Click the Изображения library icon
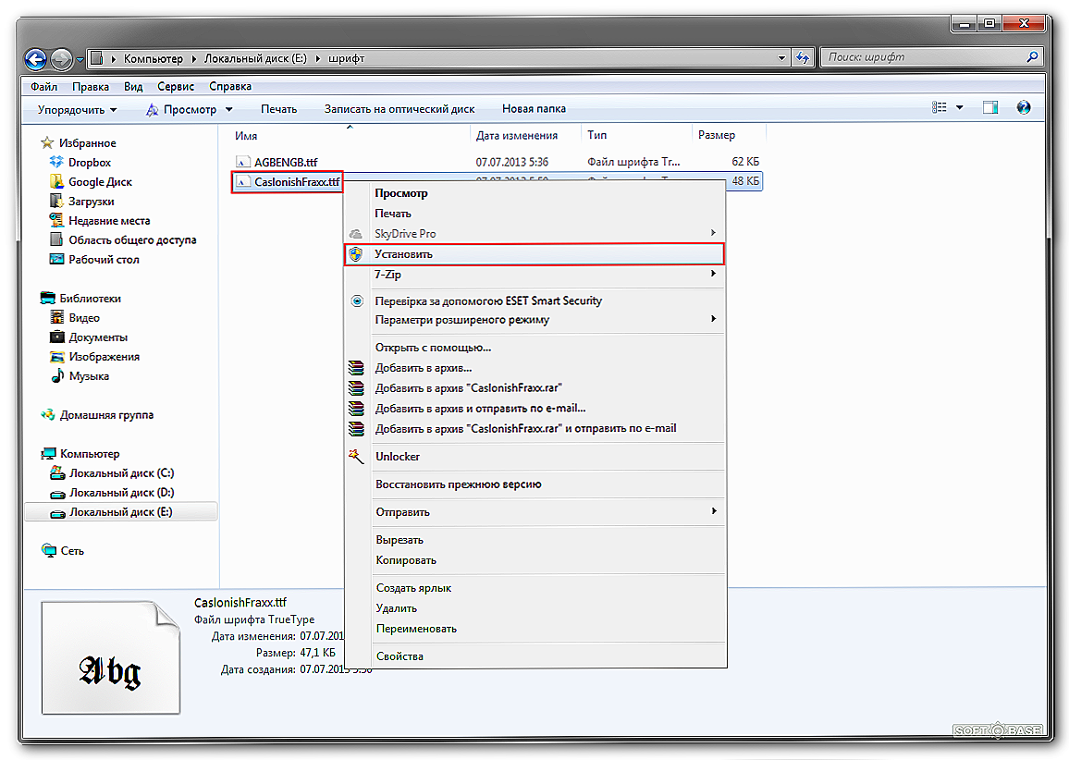The width and height of the screenshot is (1069, 760). coord(57,357)
